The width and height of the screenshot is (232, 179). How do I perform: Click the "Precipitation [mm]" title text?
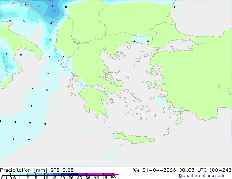(x=24, y=170)
